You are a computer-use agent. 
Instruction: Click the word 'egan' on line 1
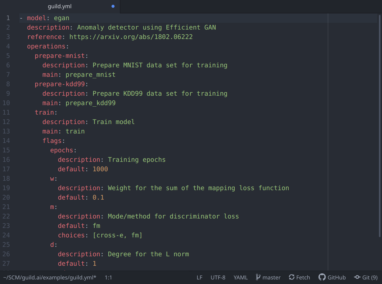tap(62, 18)
